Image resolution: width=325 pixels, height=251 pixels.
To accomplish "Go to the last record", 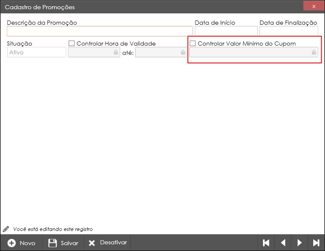I will coord(316,243).
